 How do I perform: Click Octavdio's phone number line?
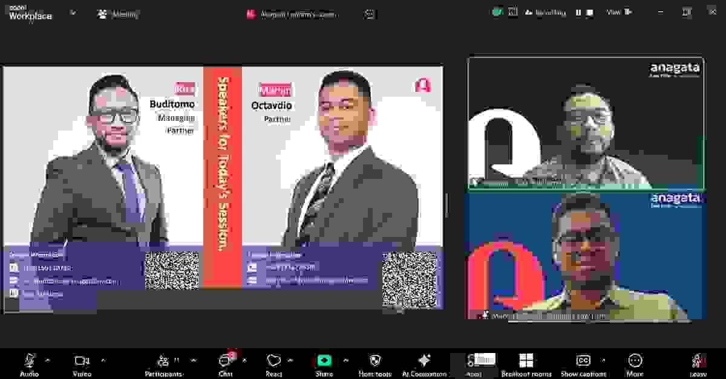click(290, 267)
